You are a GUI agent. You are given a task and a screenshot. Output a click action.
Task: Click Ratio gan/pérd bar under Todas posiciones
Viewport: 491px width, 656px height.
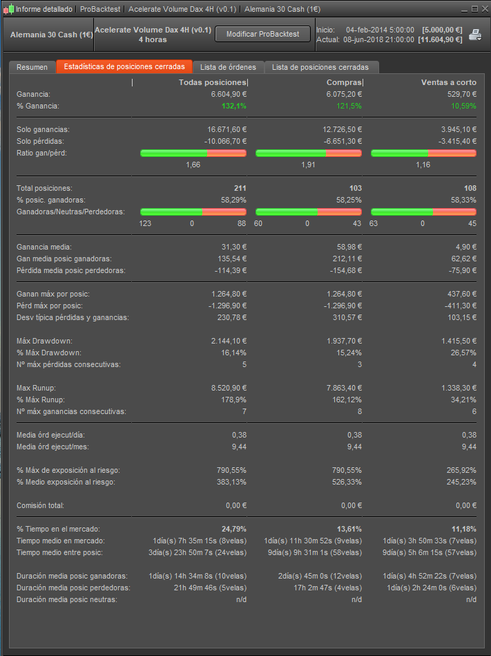[193, 152]
